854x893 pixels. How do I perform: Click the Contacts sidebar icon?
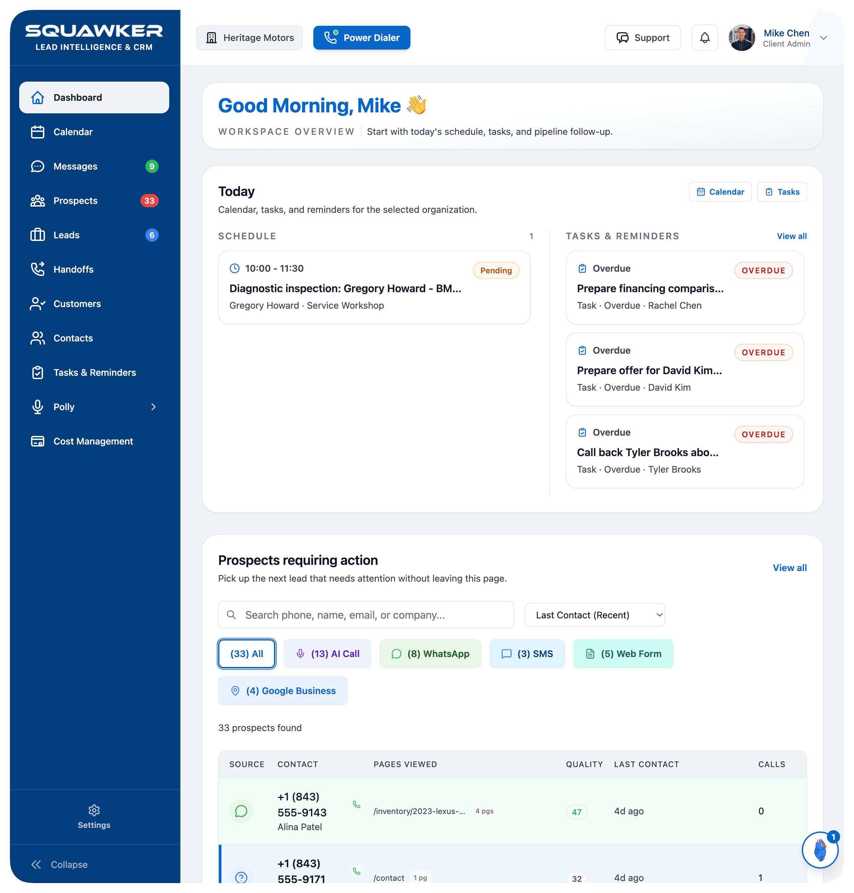(x=38, y=338)
